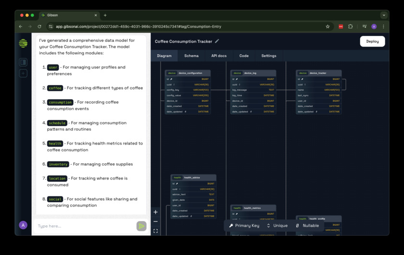This screenshot has height=255, width=404.
Task: Click the consumption module tag
Action: (60, 102)
